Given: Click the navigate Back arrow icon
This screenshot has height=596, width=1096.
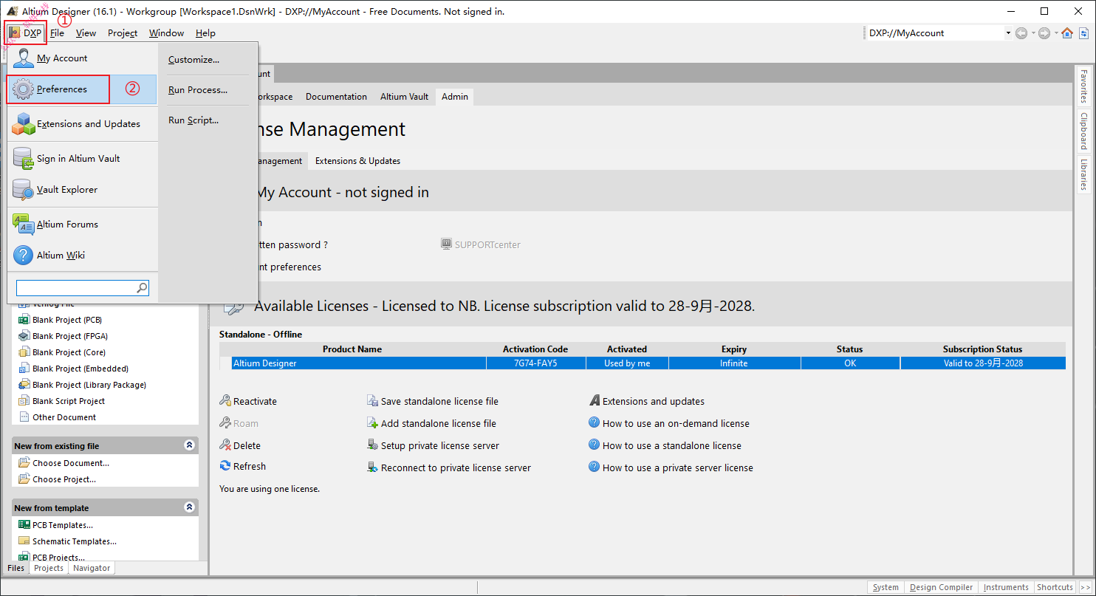Looking at the screenshot, I should 1021,33.
